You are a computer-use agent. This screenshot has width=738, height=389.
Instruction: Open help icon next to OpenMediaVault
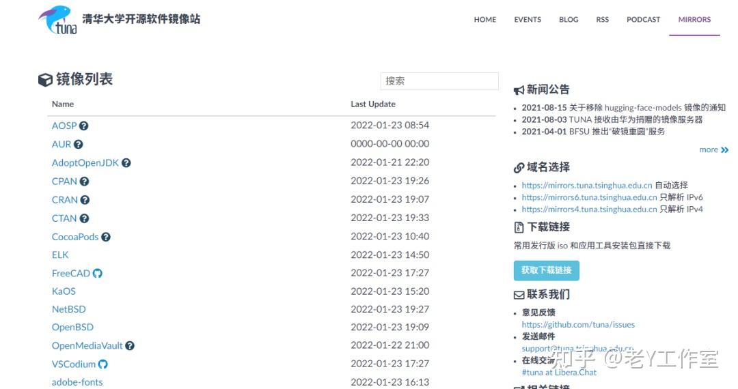[x=130, y=346]
